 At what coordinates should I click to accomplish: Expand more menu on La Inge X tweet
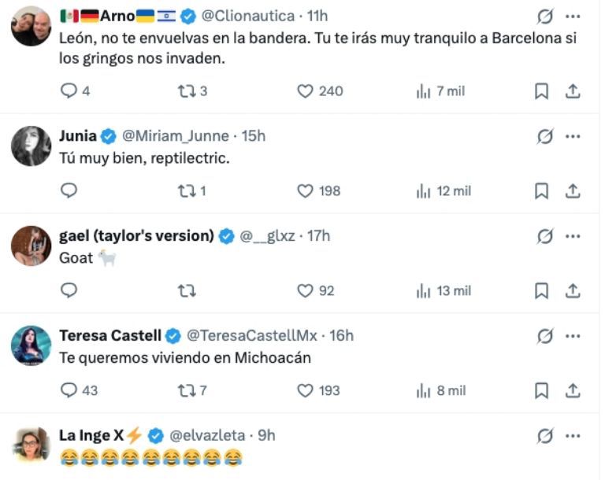point(573,435)
